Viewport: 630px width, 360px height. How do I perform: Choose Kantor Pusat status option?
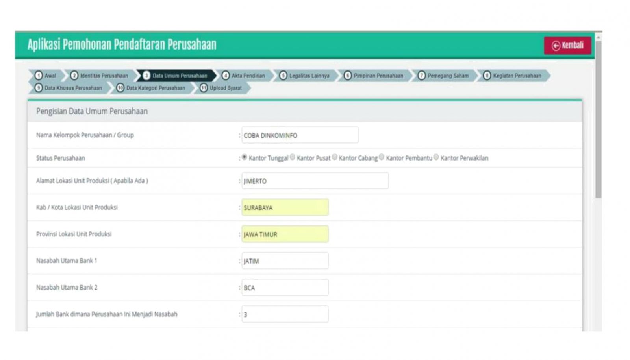coord(293,157)
